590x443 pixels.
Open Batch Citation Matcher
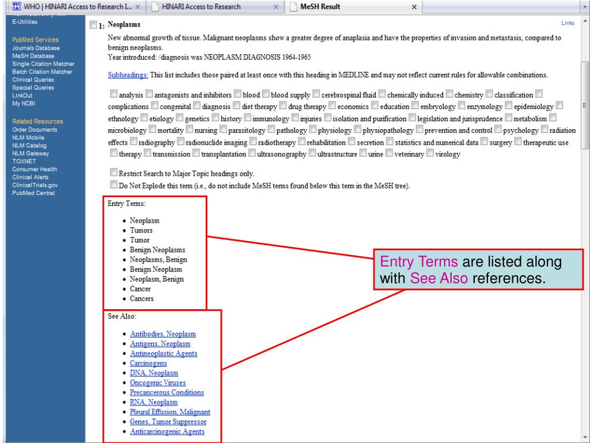pyautogui.click(x=42, y=72)
